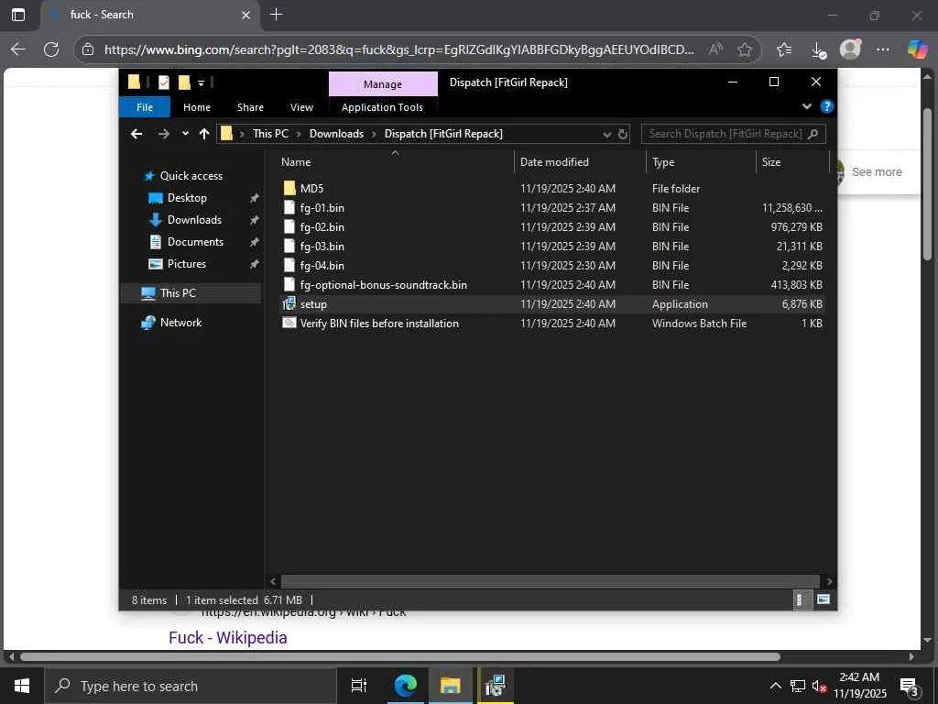
Task: Expand the chevron after This PC in breadcrumb
Action: 300,134
